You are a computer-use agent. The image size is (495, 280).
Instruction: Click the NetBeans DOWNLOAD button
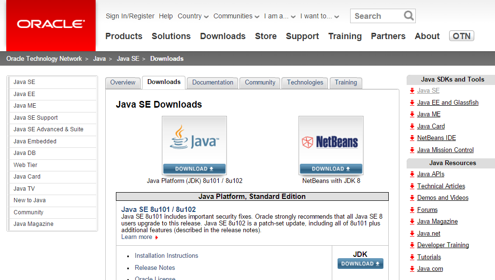(x=331, y=169)
